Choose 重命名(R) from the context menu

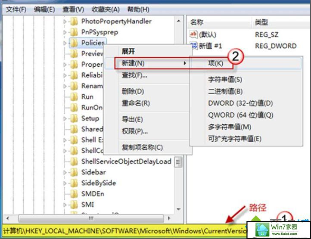tap(136, 103)
